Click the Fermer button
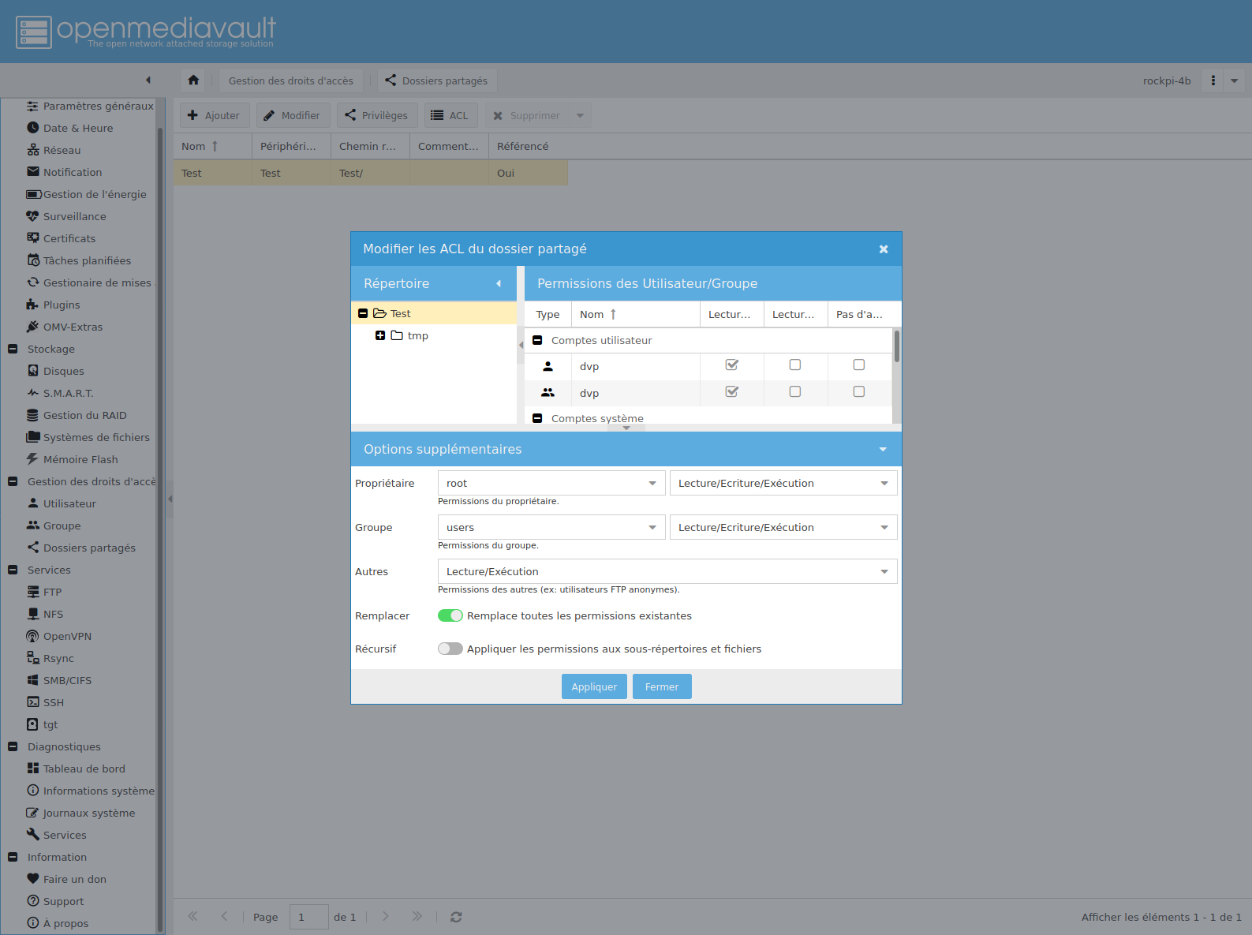Viewport: 1252px width, 935px height. coord(661,686)
